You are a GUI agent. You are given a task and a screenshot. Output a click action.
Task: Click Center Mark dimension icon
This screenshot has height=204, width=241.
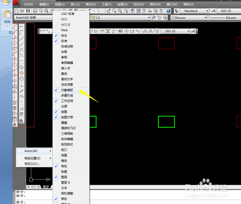[x=127, y=31]
